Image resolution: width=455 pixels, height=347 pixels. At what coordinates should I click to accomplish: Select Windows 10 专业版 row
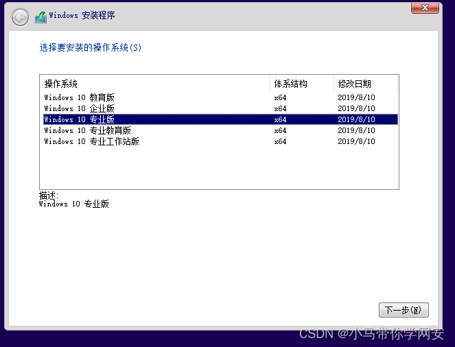pos(220,119)
